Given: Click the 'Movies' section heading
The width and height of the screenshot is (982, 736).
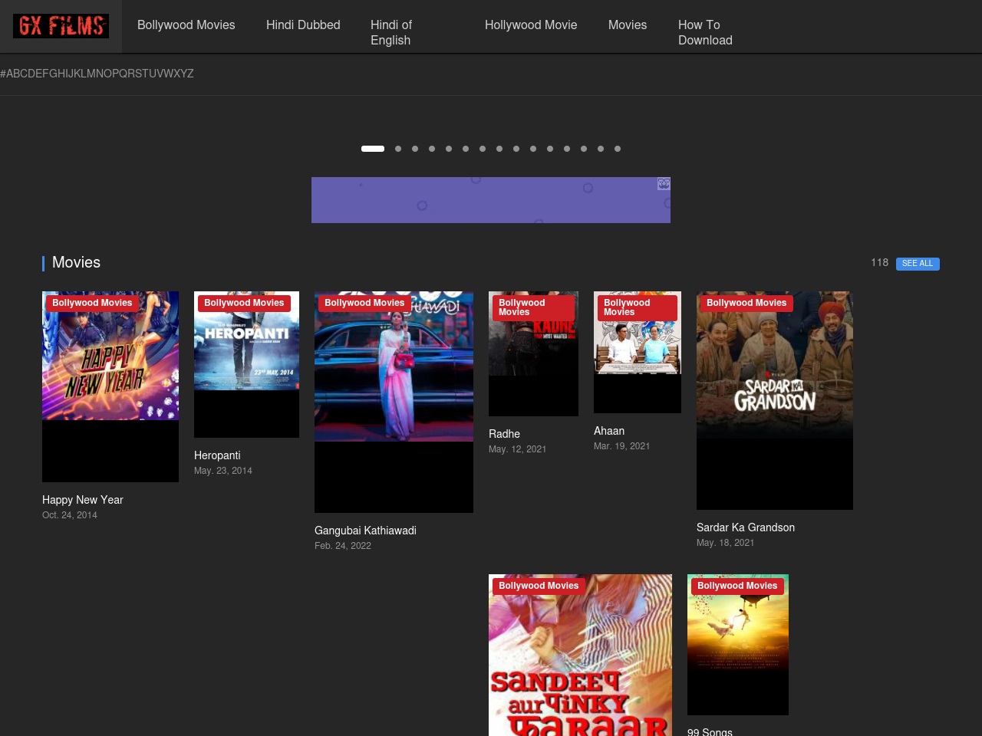Looking at the screenshot, I should [x=76, y=262].
